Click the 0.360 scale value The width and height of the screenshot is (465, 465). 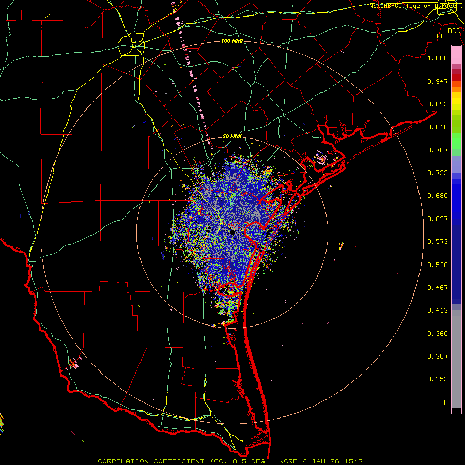pos(438,334)
